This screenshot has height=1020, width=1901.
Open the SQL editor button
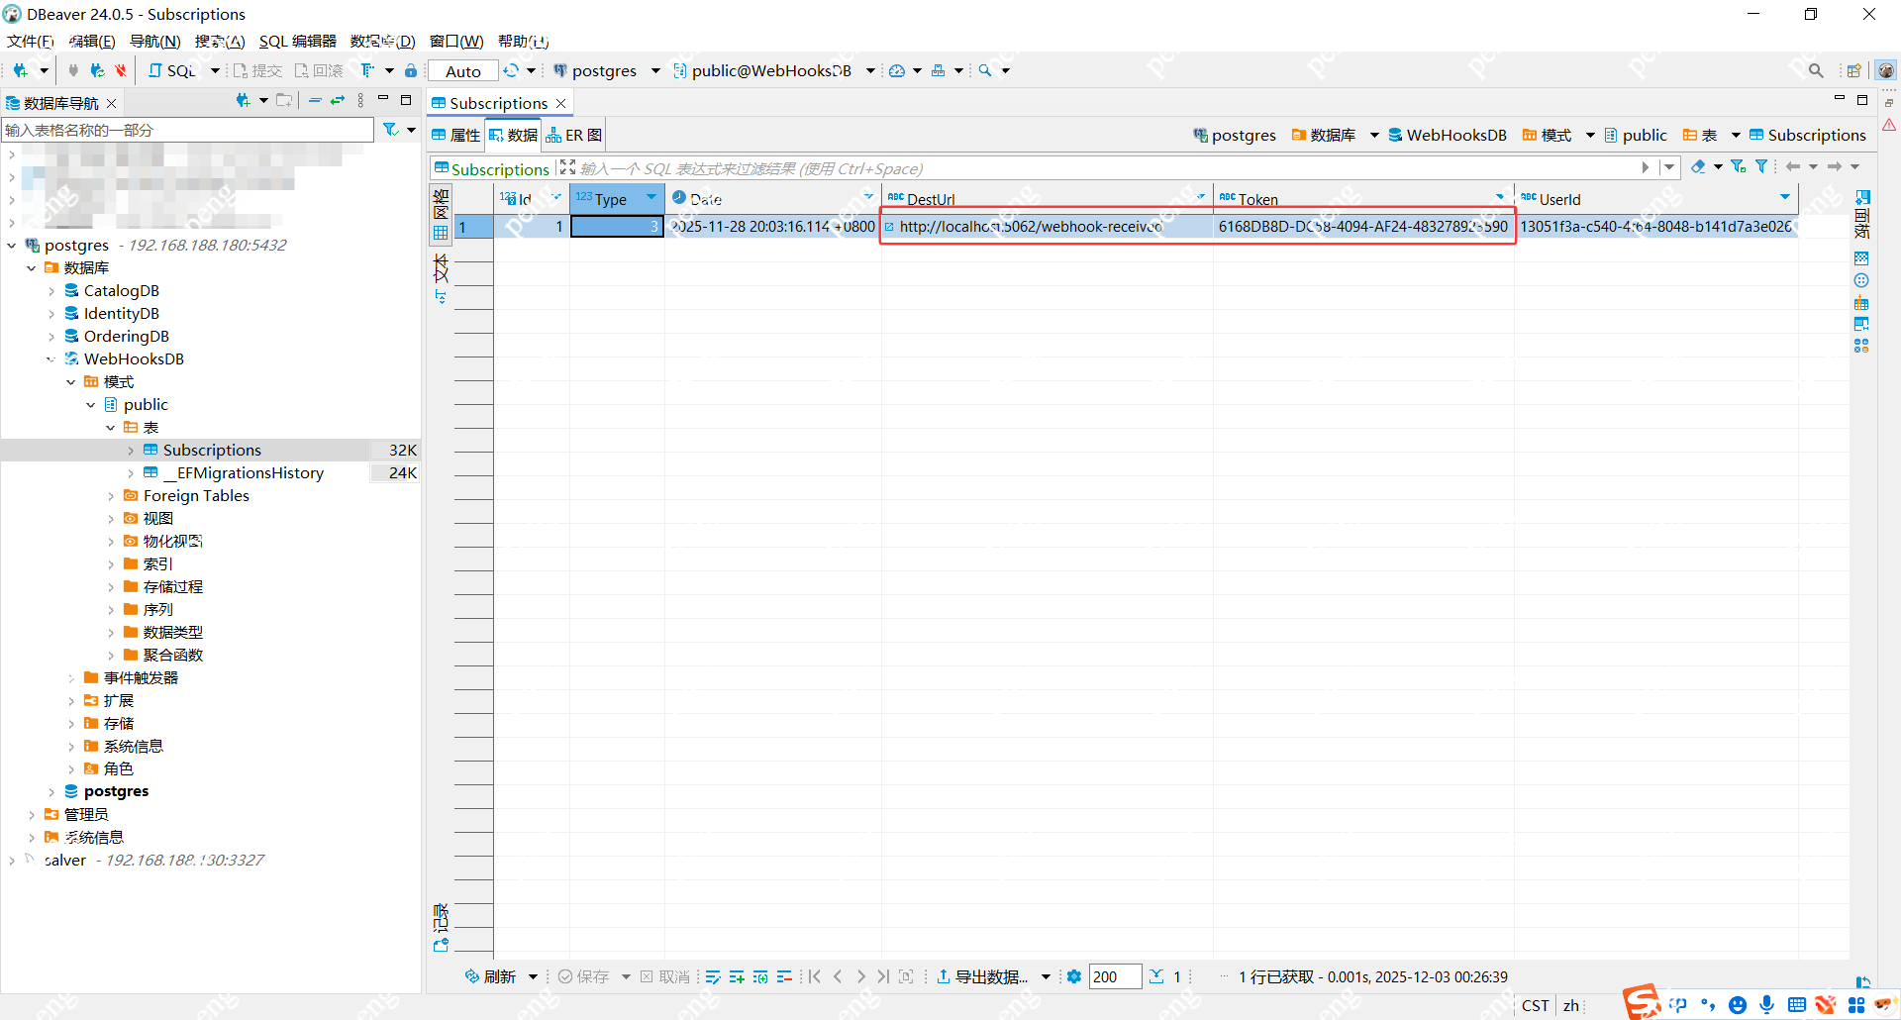[x=172, y=70]
